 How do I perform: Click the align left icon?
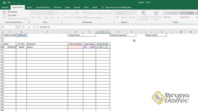[x=65, y=18]
